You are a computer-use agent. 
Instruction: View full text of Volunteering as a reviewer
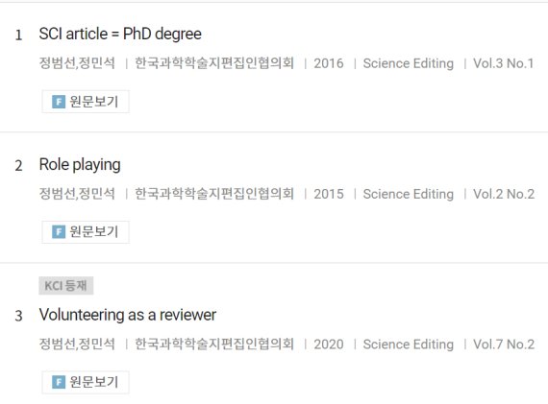point(86,382)
